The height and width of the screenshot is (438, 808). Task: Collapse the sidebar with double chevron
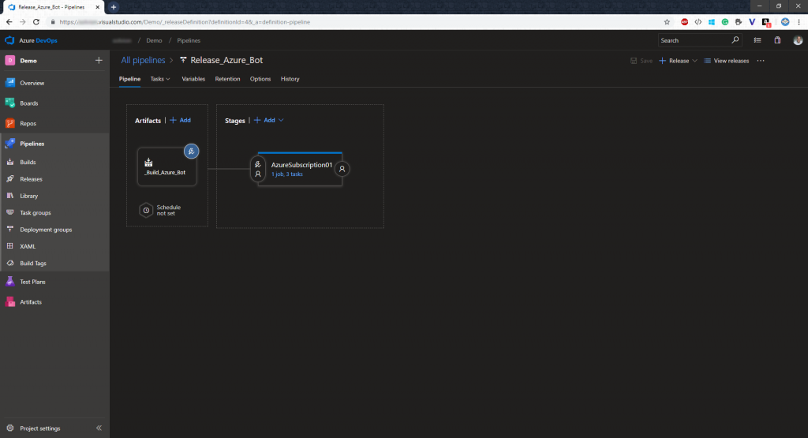tap(99, 428)
